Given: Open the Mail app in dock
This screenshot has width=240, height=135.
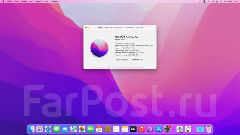Looking at the screenshot, I should pyautogui.click(x=65, y=129).
